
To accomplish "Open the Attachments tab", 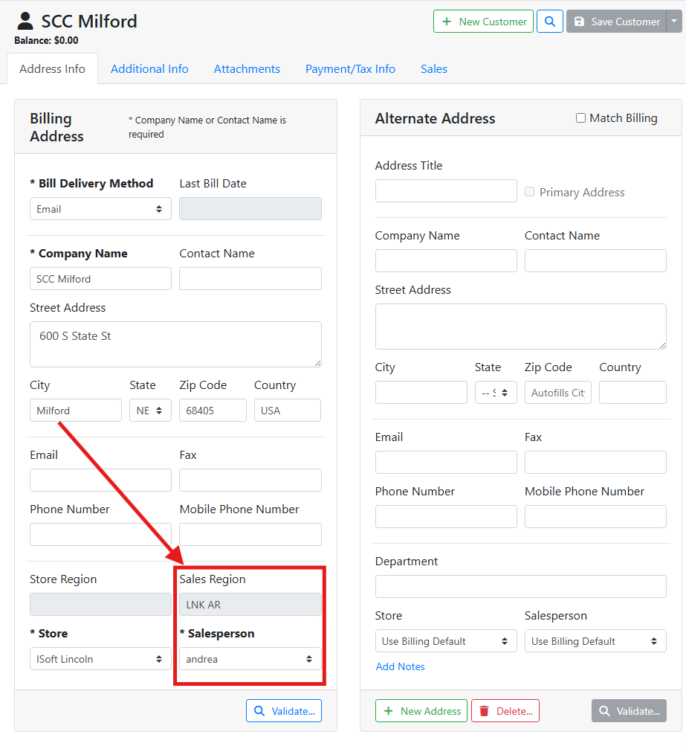I will [247, 68].
